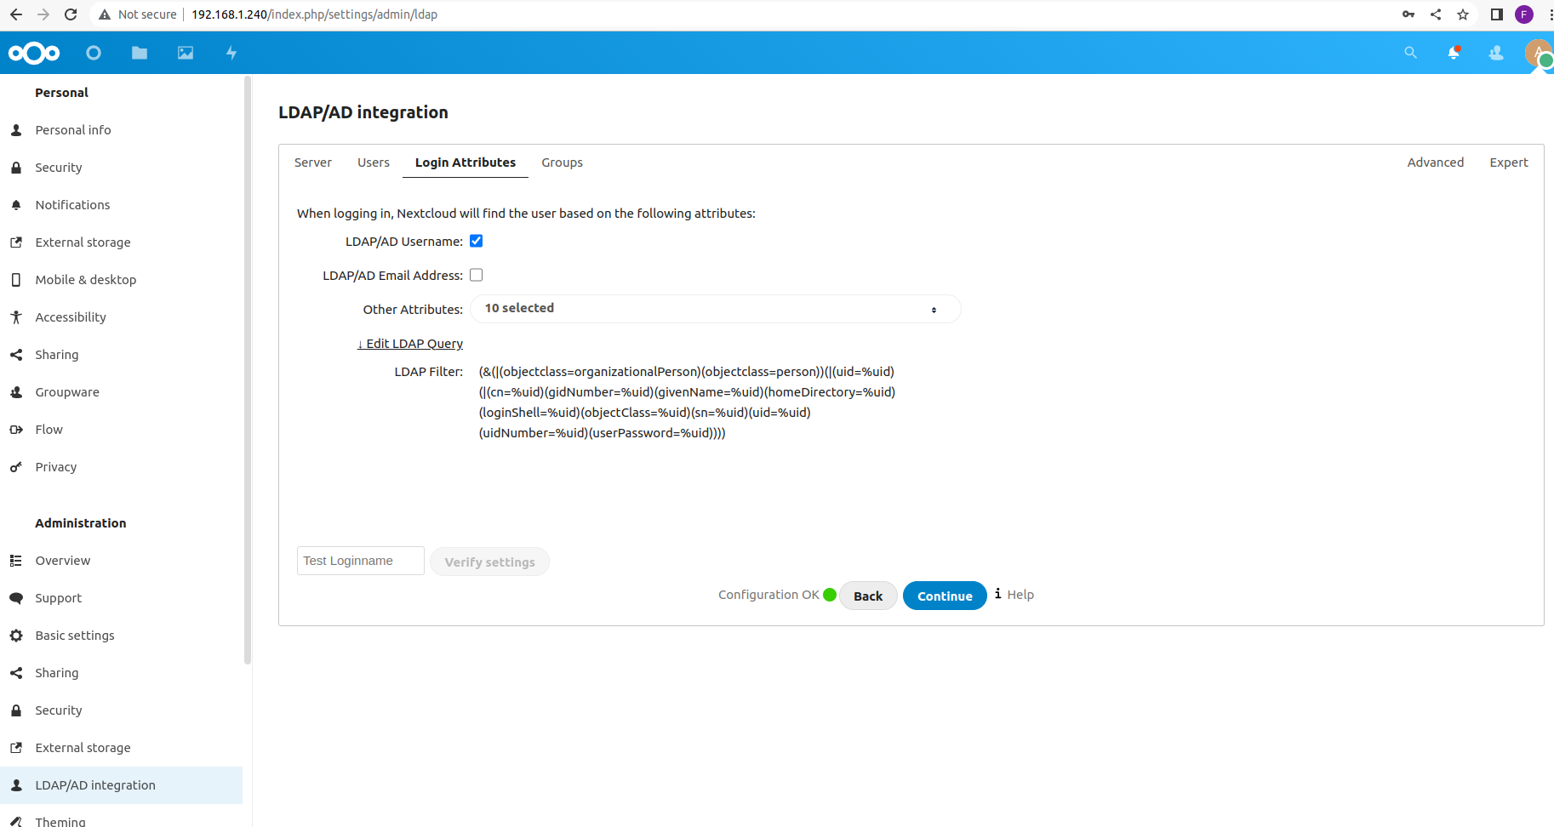This screenshot has width=1554, height=827.
Task: Click the Configuration OK status text
Action: pyautogui.click(x=768, y=595)
